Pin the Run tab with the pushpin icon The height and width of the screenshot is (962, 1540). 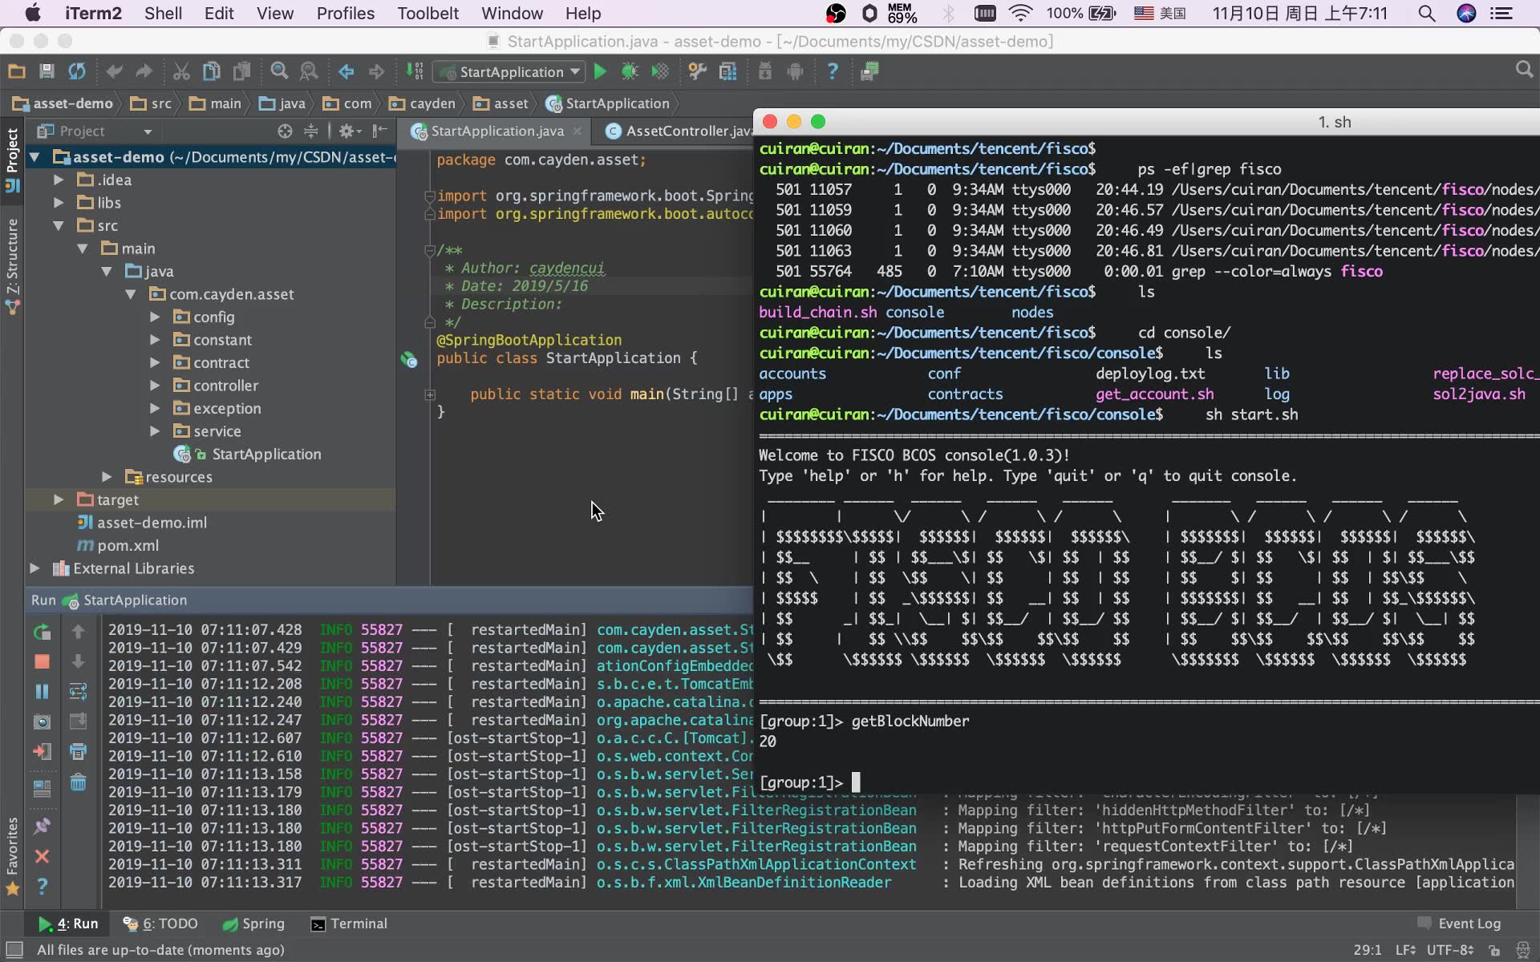point(42,826)
